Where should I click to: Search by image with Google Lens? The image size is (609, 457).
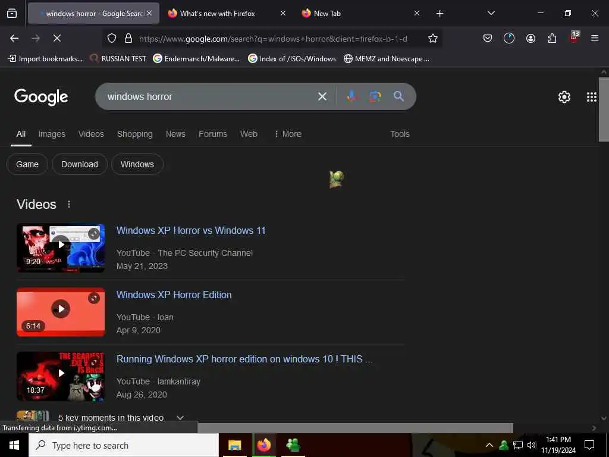click(x=375, y=96)
